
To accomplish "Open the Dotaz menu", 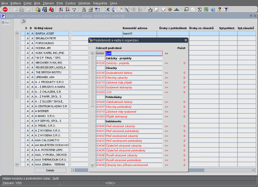I will click(27, 3).
